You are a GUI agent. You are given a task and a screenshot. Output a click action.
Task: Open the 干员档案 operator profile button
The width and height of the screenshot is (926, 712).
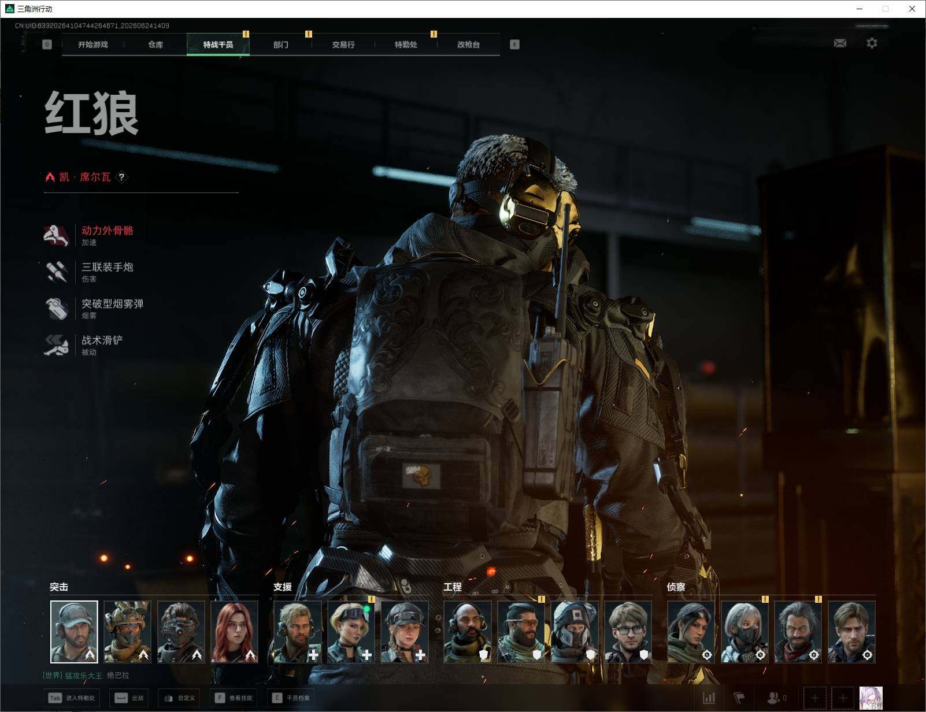291,698
